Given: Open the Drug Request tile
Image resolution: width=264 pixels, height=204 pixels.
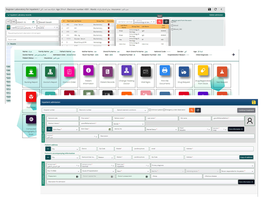Looking at the screenshot, I should 184,76.
